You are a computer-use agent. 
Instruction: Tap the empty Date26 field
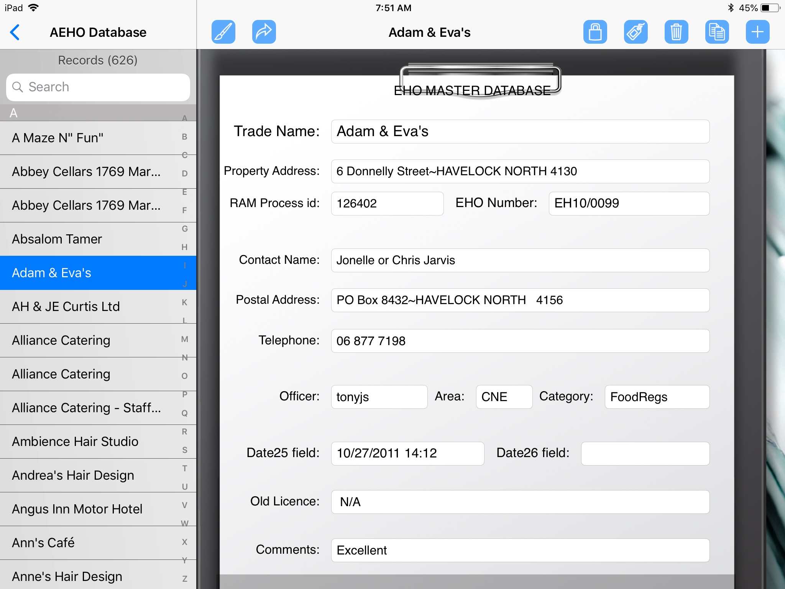[645, 453]
